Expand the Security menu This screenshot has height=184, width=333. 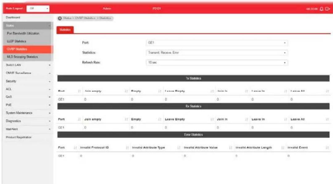pos(28,81)
